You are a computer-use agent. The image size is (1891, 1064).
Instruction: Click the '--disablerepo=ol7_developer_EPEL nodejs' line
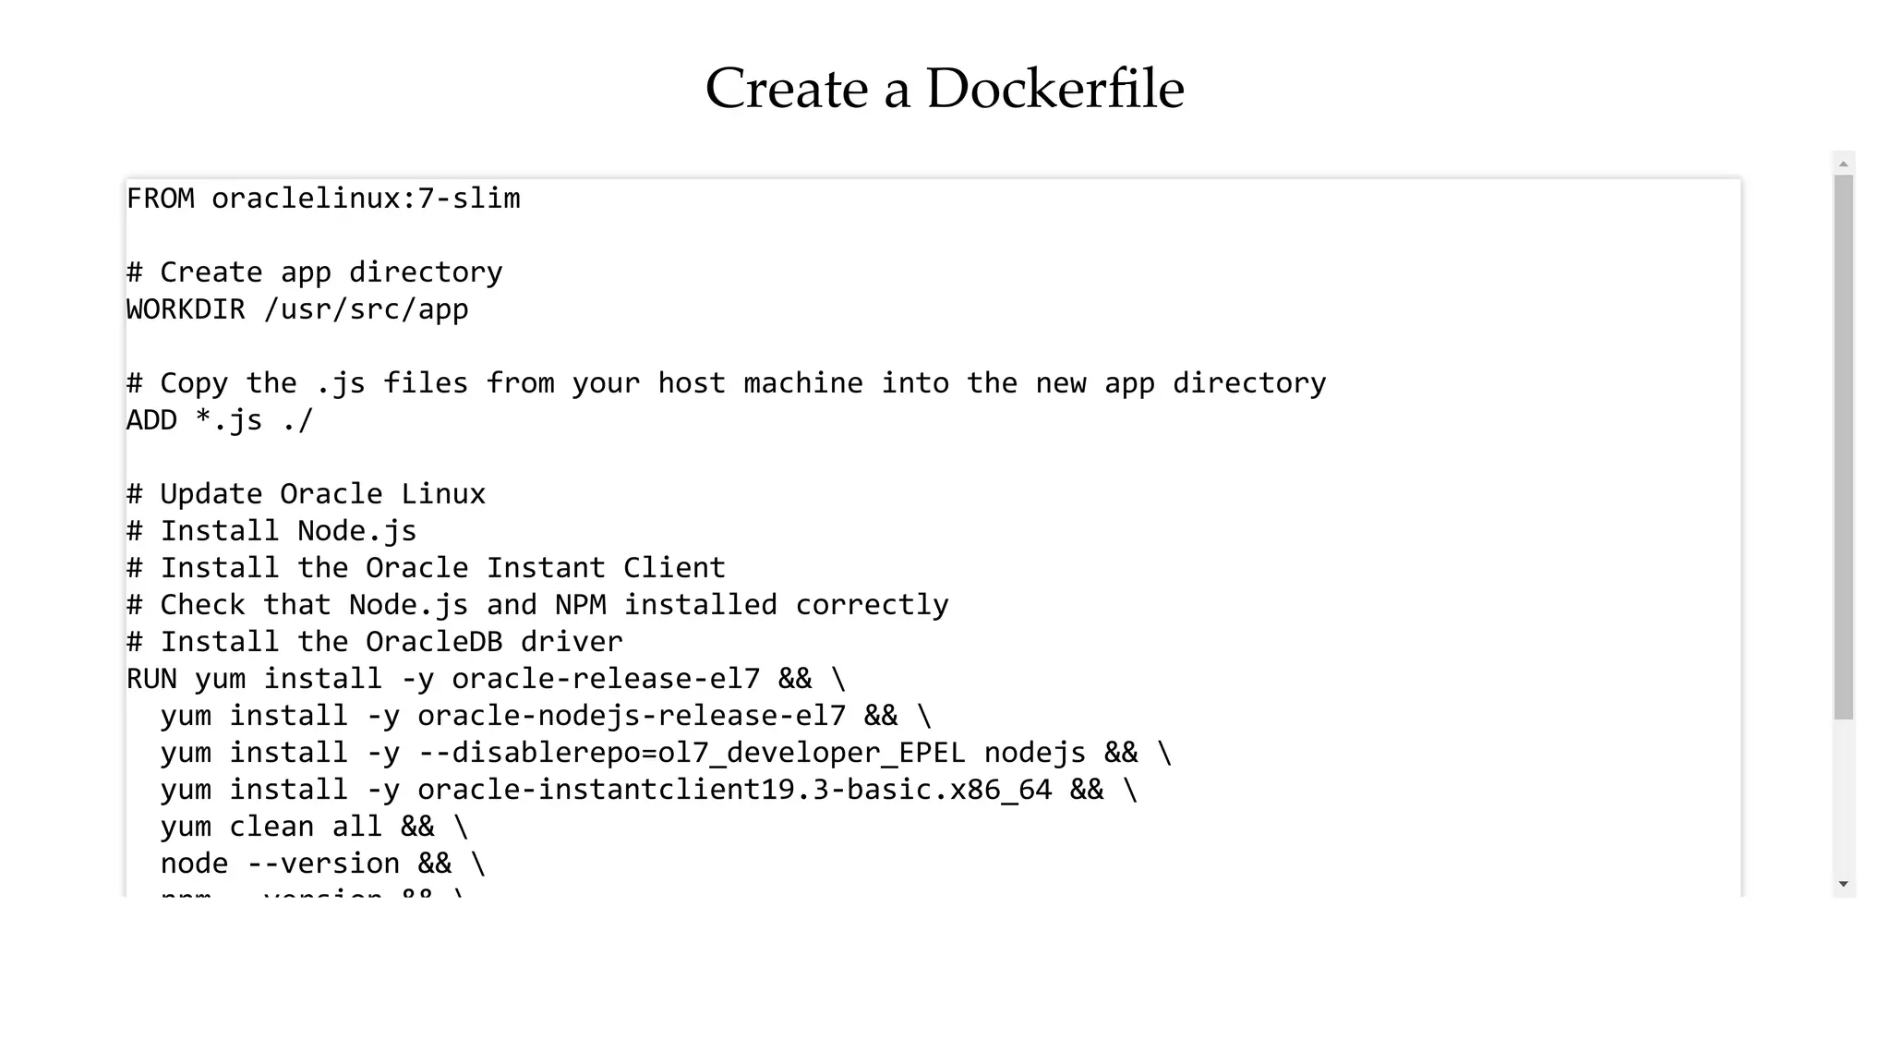(666, 753)
